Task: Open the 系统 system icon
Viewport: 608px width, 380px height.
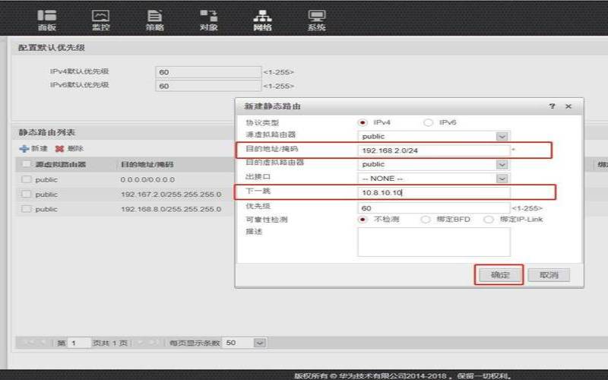Action: (317, 16)
